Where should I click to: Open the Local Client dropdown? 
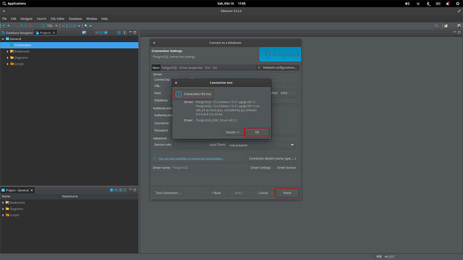pyautogui.click(x=292, y=145)
